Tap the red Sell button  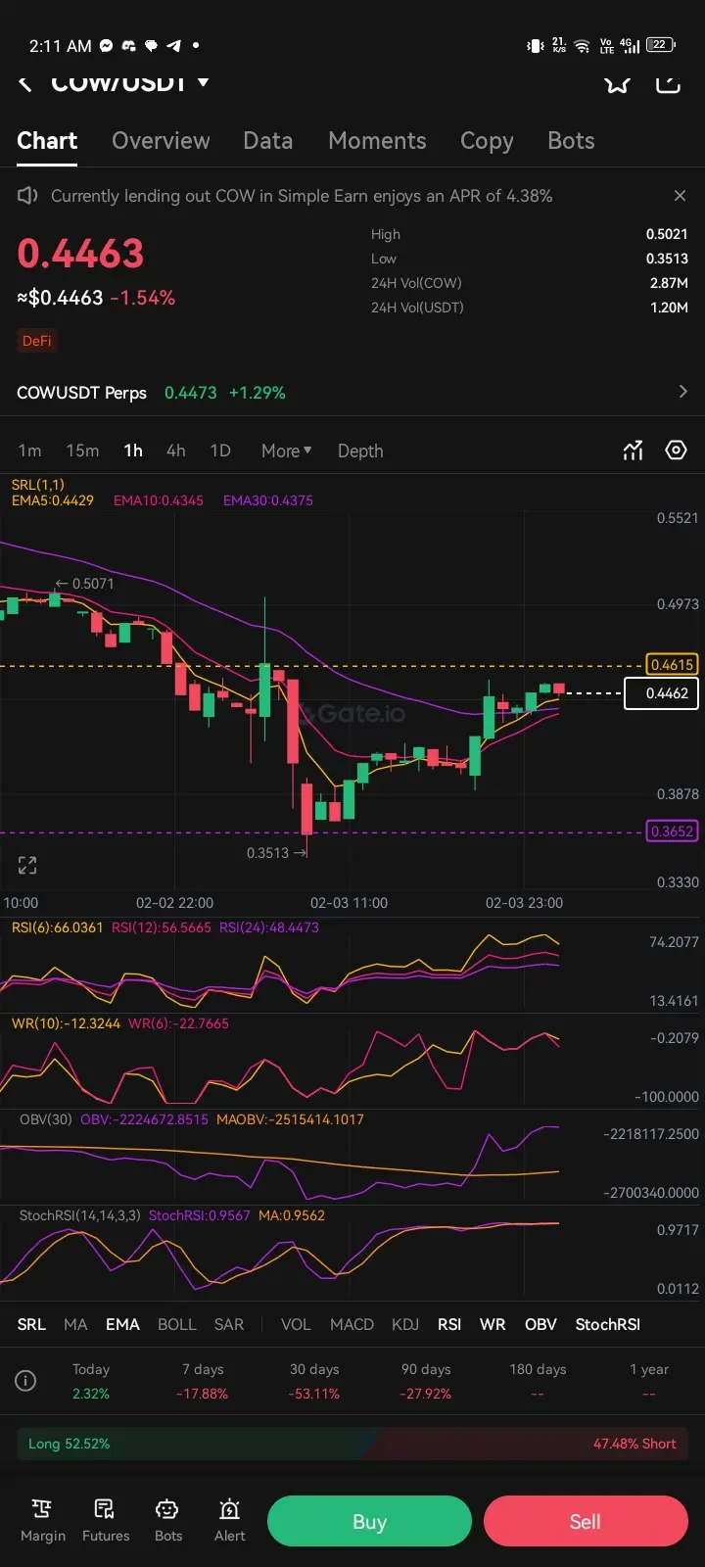(586, 1521)
